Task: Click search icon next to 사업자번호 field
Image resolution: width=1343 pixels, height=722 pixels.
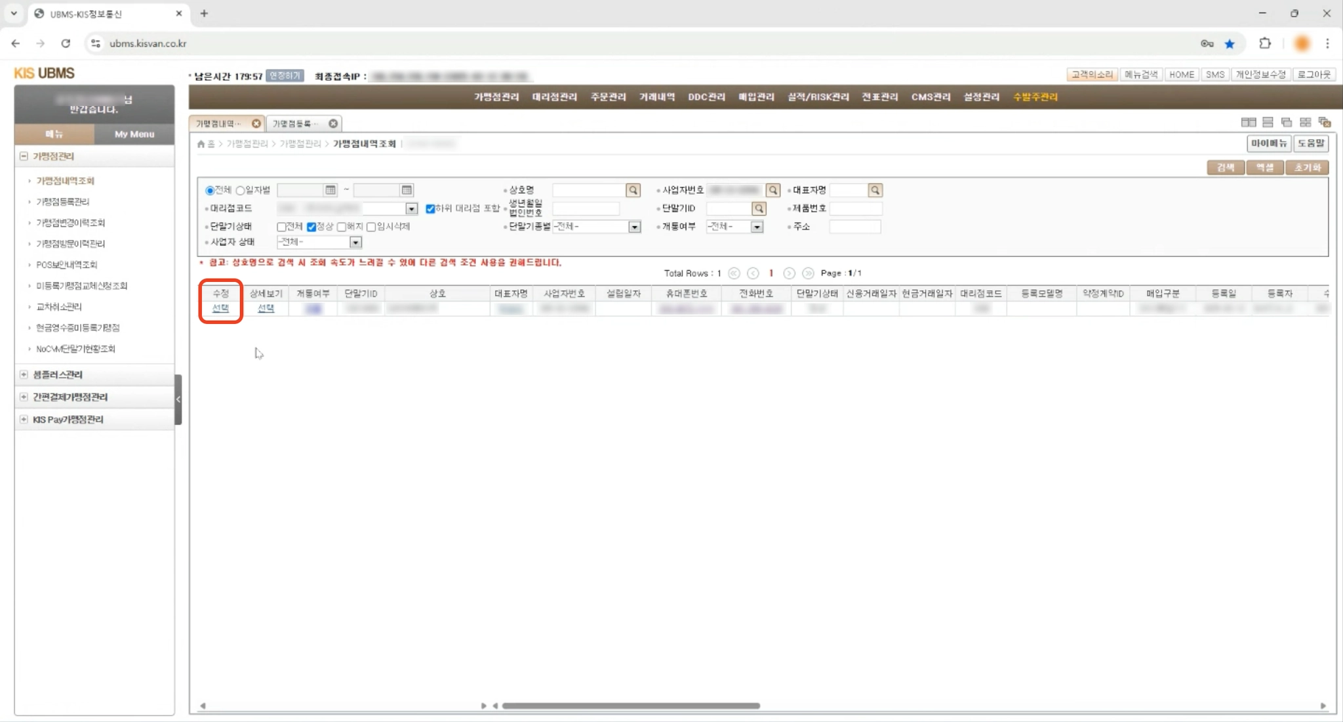Action: click(773, 190)
